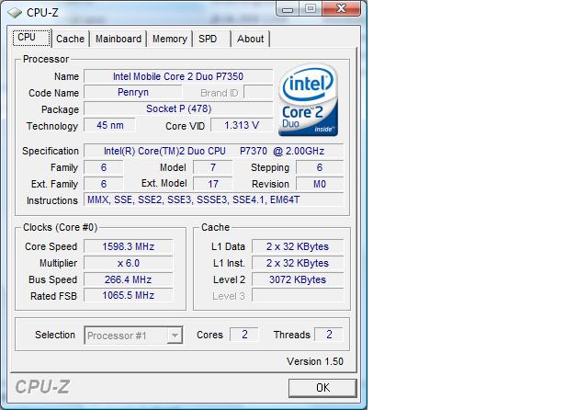Click the Specification field with P7370 @ 2.00GHz
588x410 pixels.
coord(213,151)
